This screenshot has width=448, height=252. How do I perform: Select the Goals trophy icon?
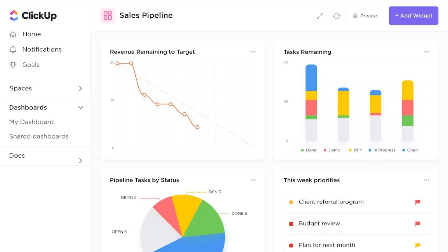point(13,65)
